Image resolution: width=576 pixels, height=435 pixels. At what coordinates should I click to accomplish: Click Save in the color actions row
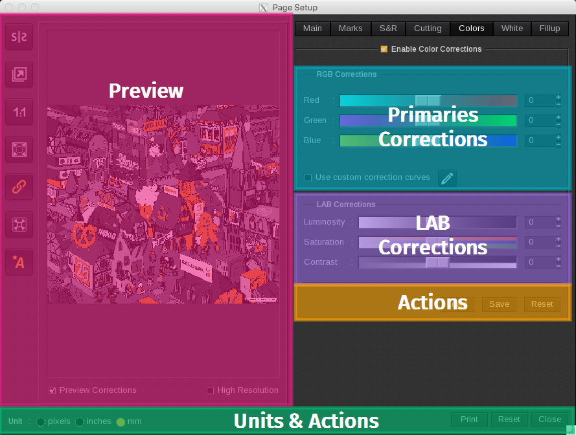pos(499,304)
